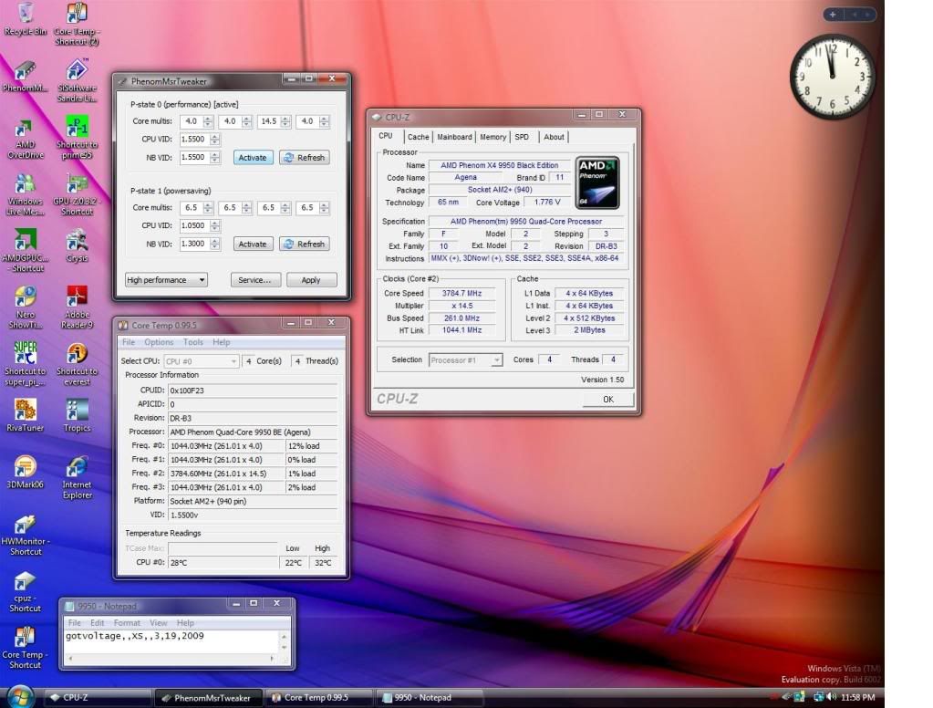This screenshot has width=933, height=708.
Task: Switch to the Mainboard tab in CPU-Z
Action: tap(454, 137)
